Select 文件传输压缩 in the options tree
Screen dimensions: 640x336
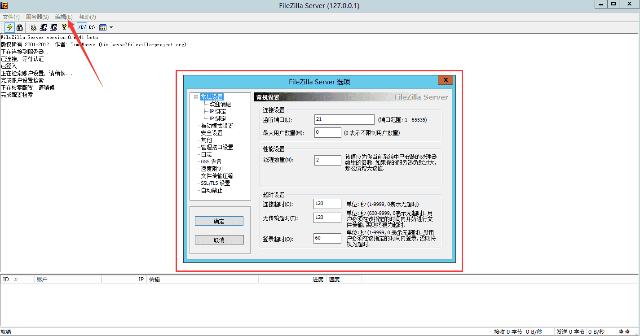(217, 176)
